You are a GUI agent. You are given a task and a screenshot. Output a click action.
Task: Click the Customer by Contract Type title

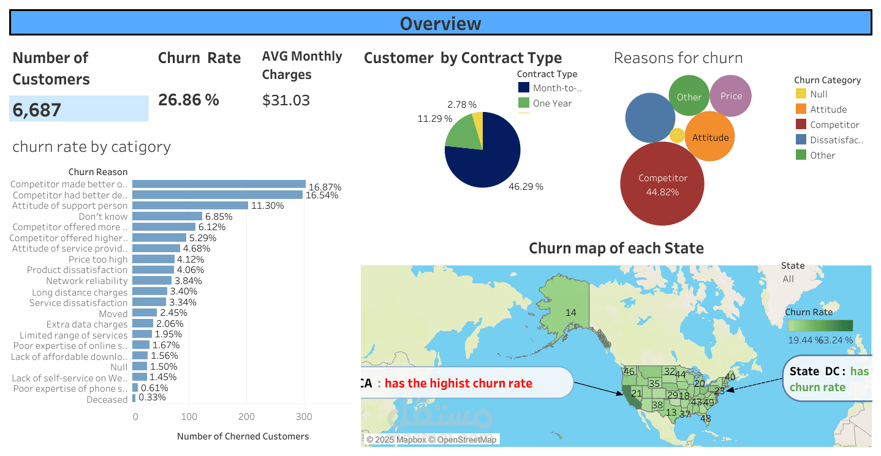point(463,58)
